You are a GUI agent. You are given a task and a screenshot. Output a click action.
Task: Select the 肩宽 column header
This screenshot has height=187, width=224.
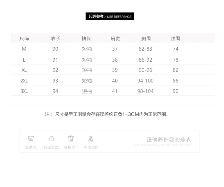pos(115,38)
